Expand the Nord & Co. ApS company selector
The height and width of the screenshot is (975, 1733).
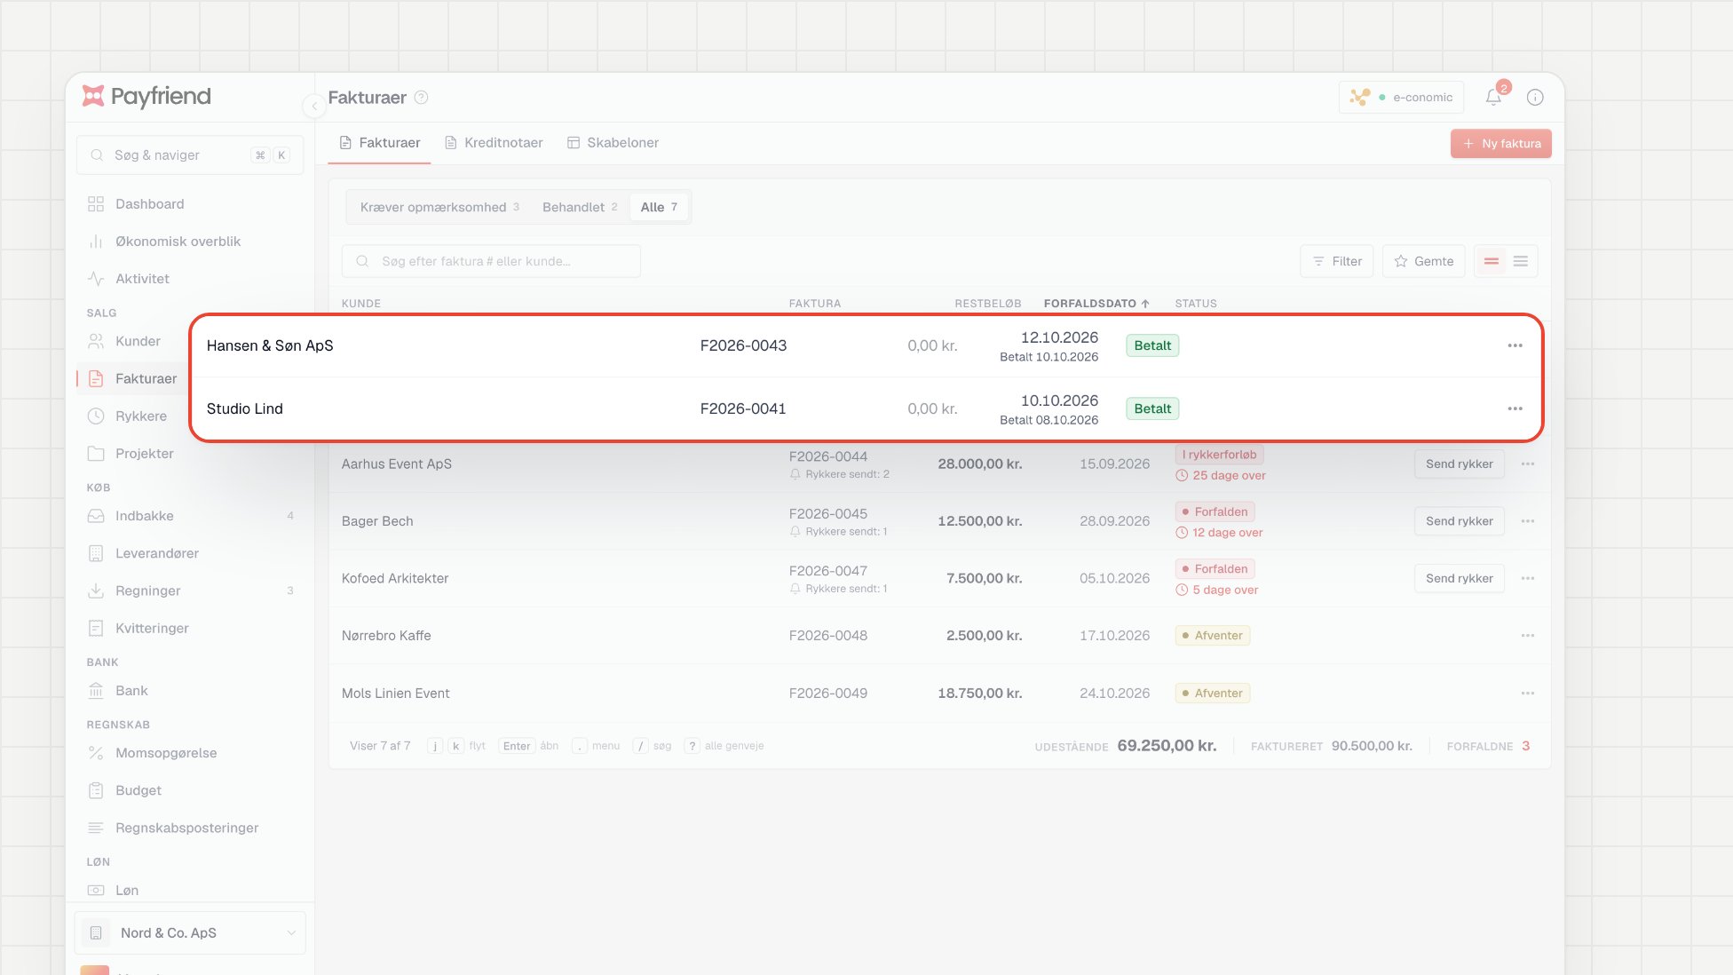(190, 933)
